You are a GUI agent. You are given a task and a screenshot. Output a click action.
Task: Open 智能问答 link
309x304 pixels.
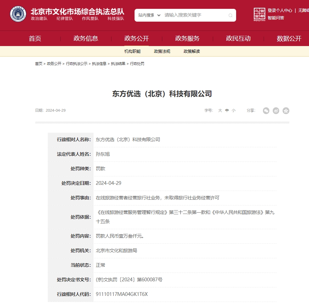[x=276, y=18]
